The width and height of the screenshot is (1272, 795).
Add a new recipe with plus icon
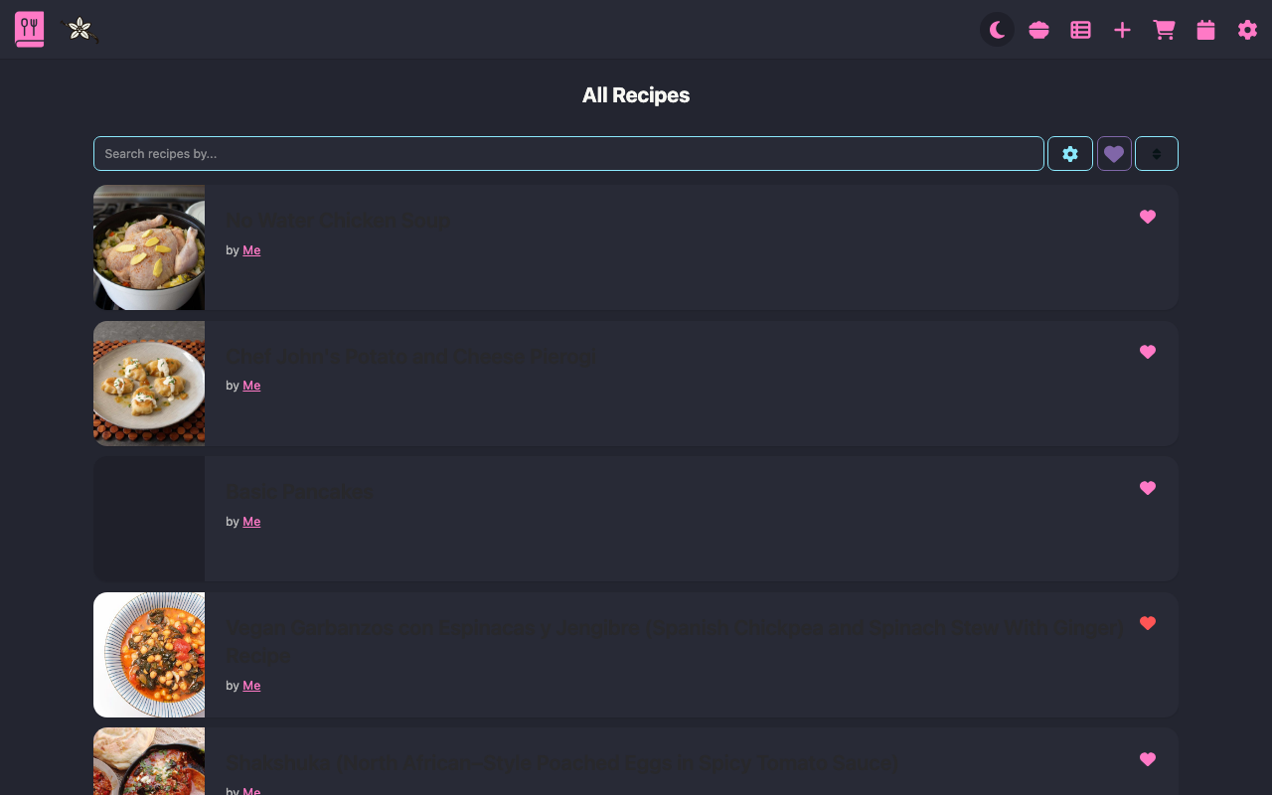pos(1123,30)
